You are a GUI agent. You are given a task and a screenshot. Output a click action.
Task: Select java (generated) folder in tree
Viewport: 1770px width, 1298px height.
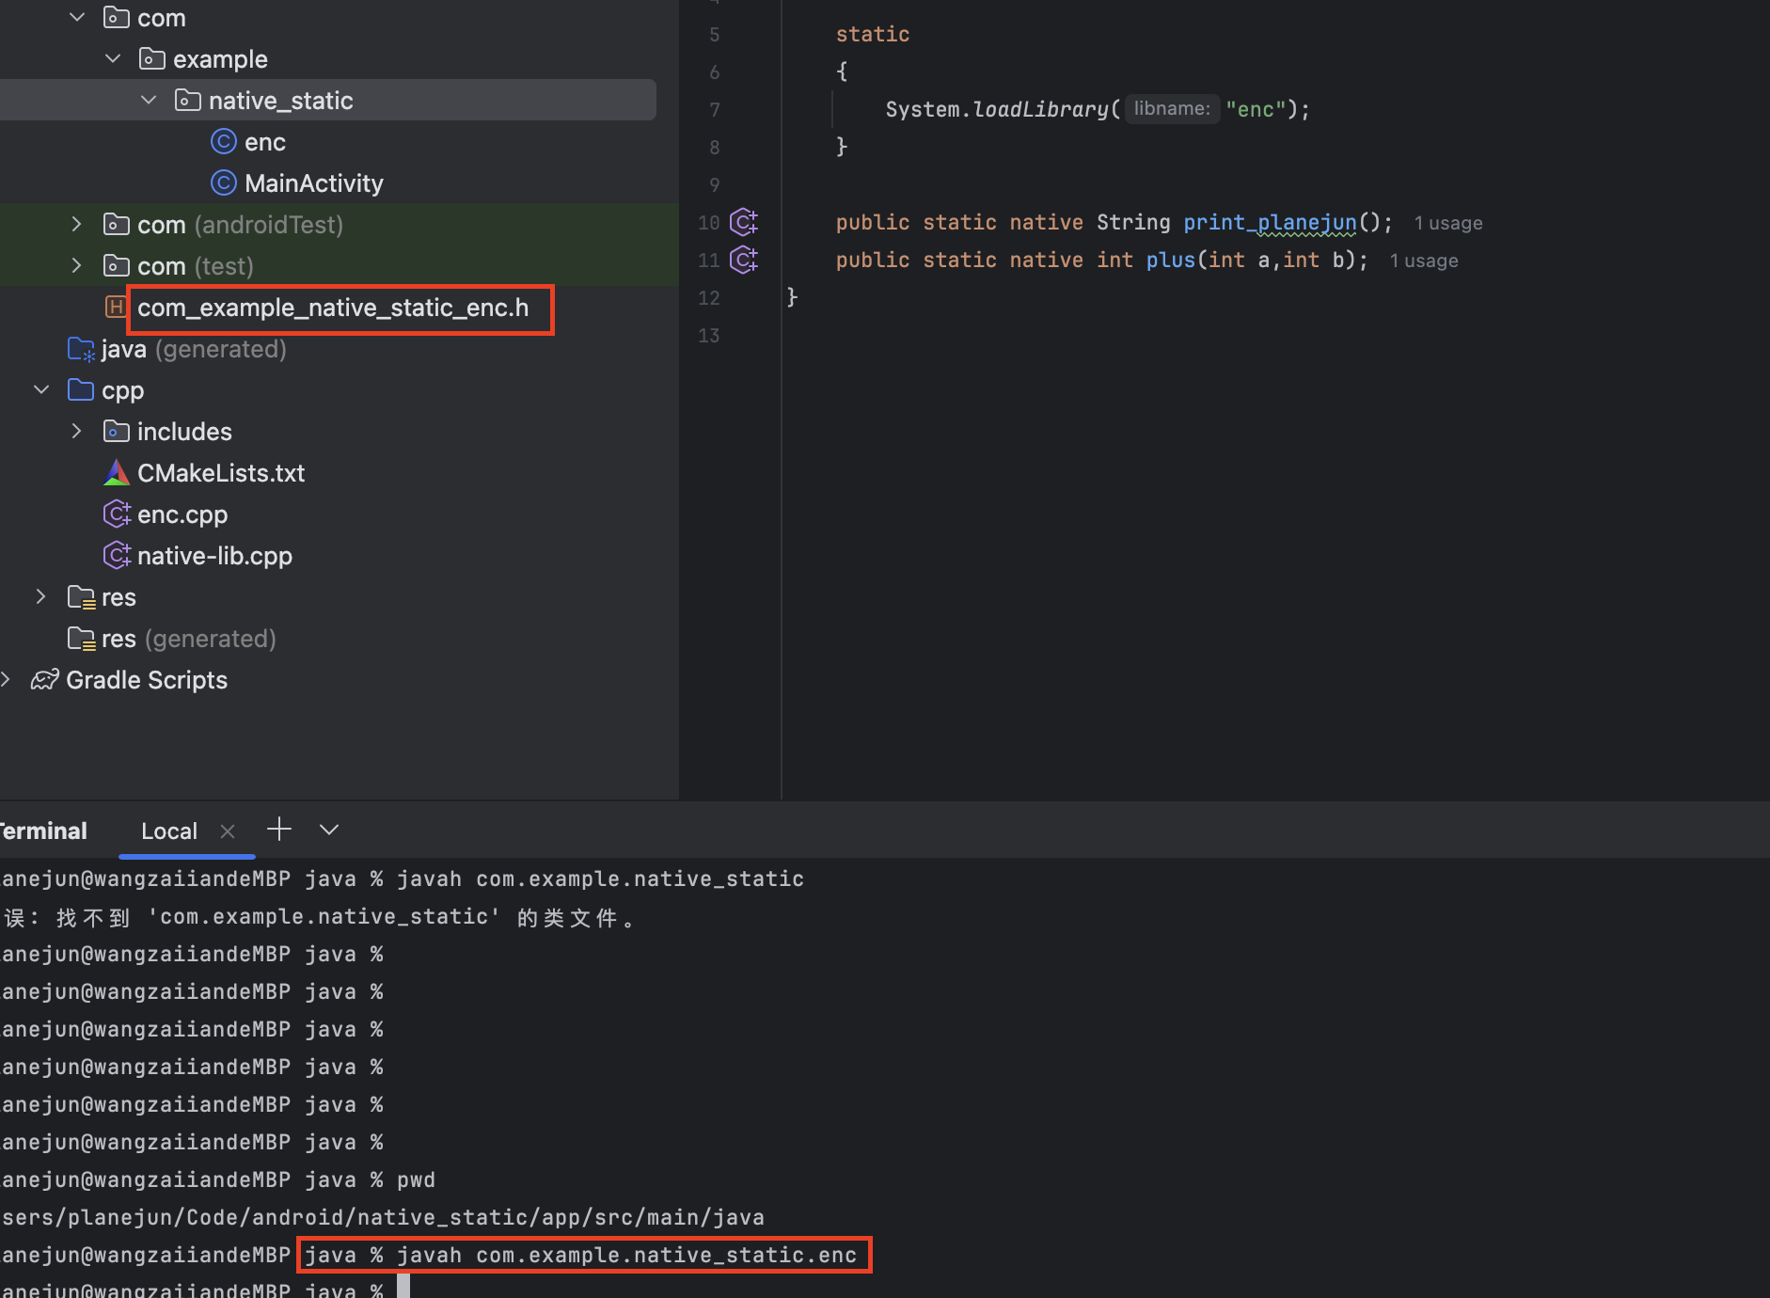(x=193, y=349)
